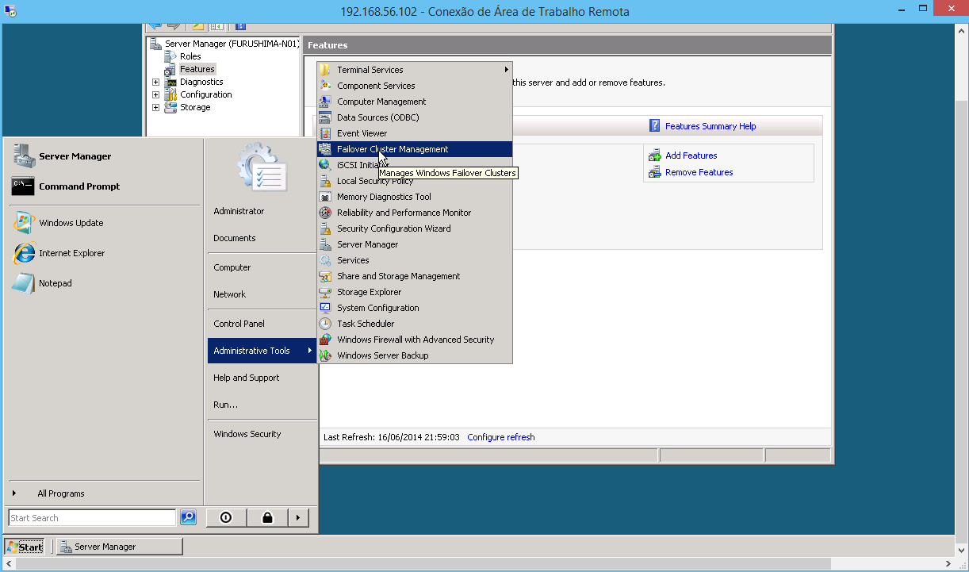
Task: Click the Configure refresh link
Action: 500,437
